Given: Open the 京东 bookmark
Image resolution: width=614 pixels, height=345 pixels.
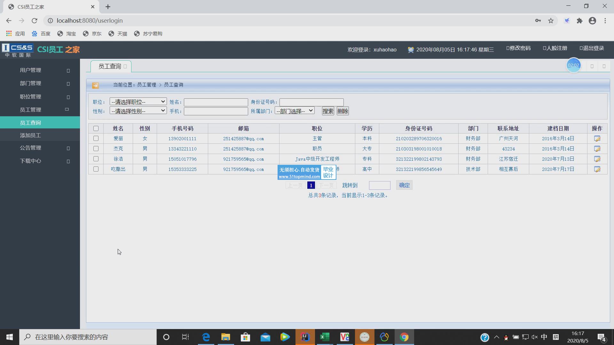Looking at the screenshot, I should pos(92,34).
